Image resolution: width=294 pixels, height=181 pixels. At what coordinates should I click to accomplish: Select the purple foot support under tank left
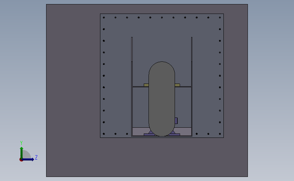pyautogui.click(x=150, y=134)
